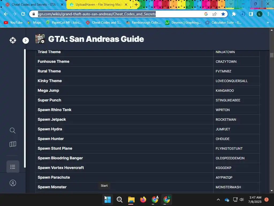Open the YouTube bookmark
The width and height of the screenshot is (274, 206).
(x=13, y=23)
